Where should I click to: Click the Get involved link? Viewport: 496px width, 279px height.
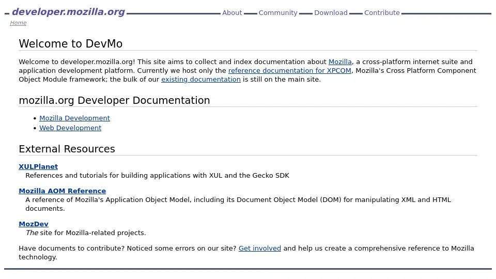[x=259, y=249]
